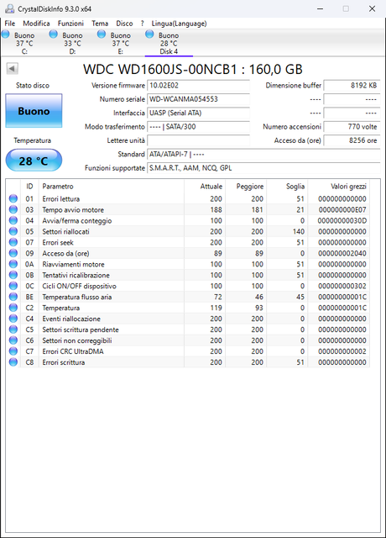Screen dimensions: 386x538
Task: Click the blue status icon for C: drive
Action: click(6, 34)
